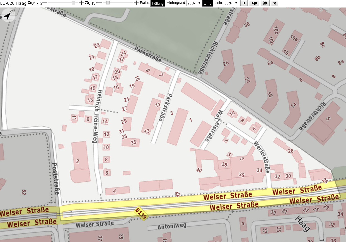
Task: Click the rotation plus icon
Action: (x=136, y=3)
